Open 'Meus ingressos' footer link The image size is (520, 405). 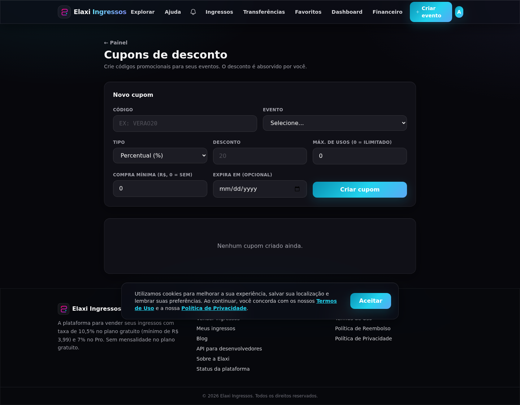(216, 328)
